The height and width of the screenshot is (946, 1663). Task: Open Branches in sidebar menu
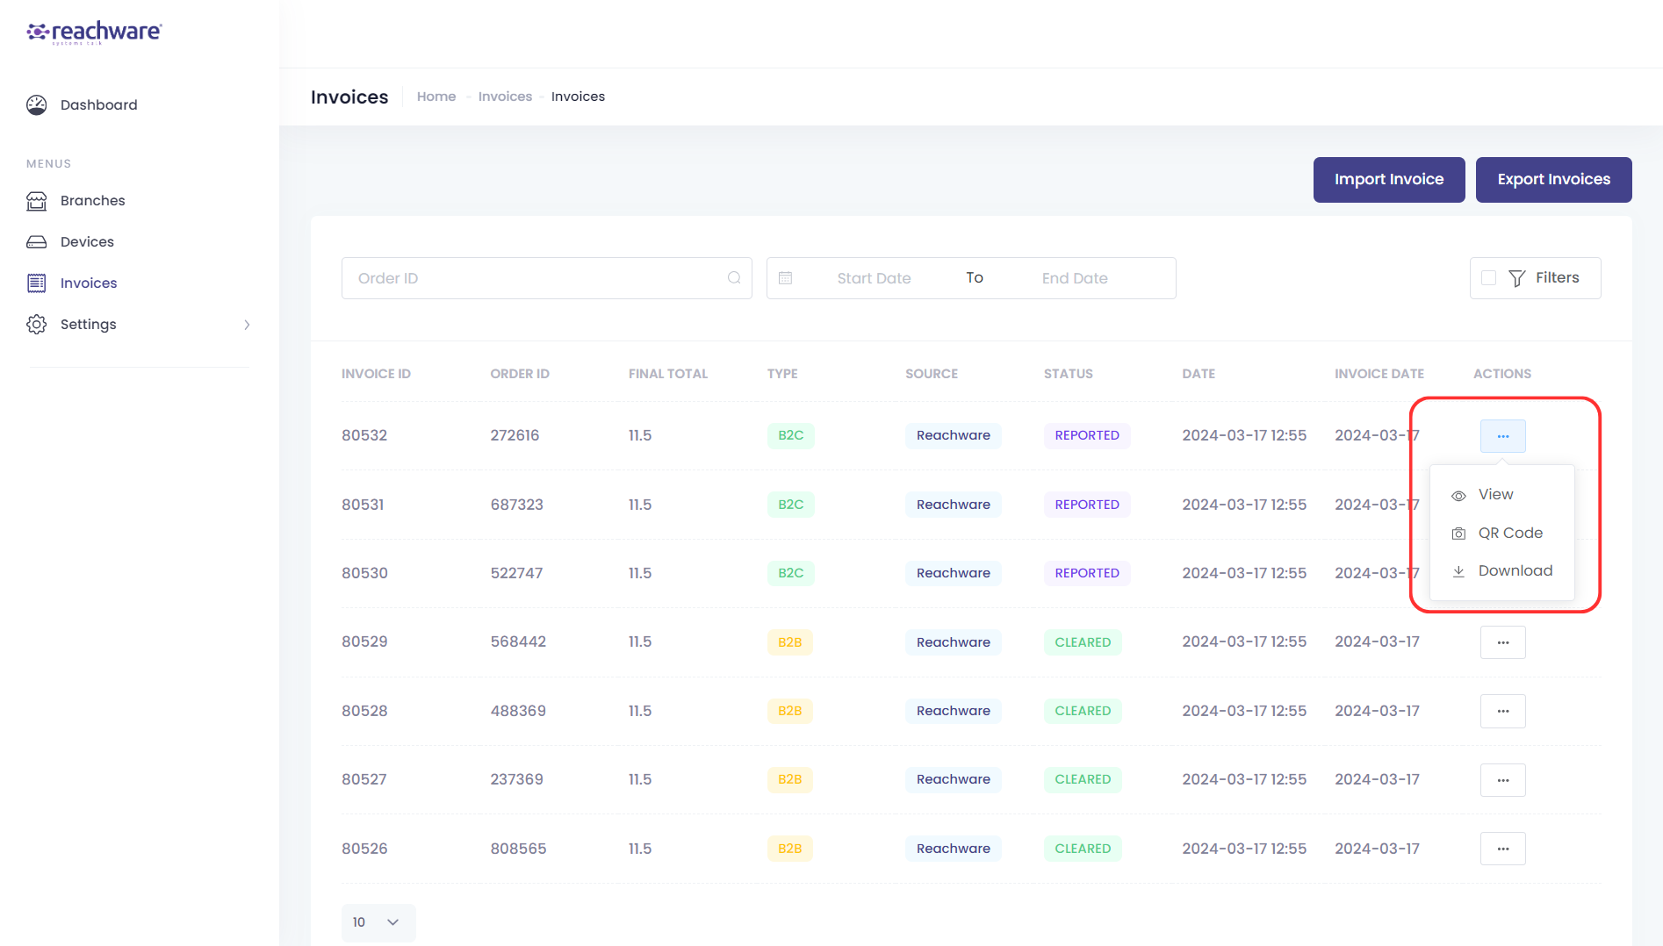coord(92,201)
